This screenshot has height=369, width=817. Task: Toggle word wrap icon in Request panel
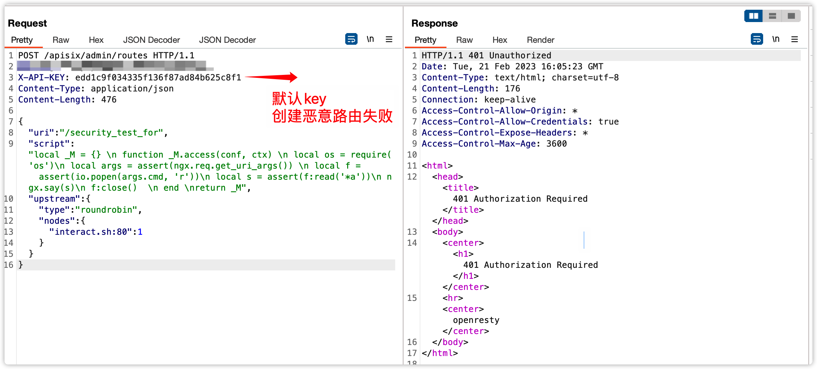[x=351, y=39]
